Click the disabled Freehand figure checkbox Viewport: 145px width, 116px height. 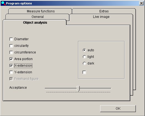point(11,79)
